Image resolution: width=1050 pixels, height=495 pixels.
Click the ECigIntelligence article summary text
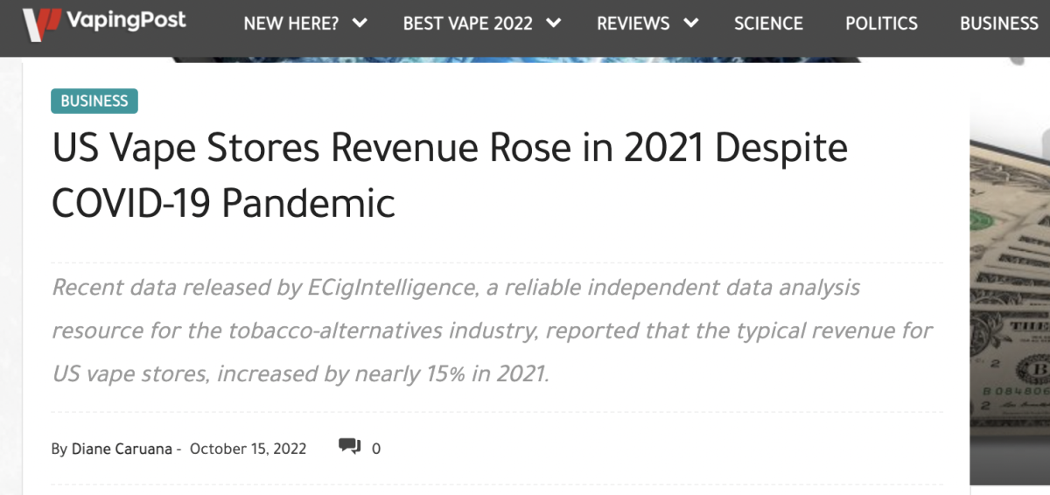[x=490, y=331]
